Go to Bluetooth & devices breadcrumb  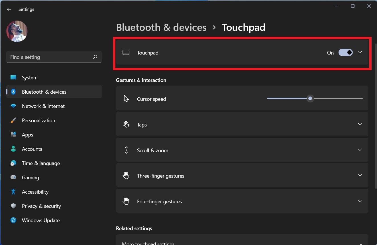[161, 27]
